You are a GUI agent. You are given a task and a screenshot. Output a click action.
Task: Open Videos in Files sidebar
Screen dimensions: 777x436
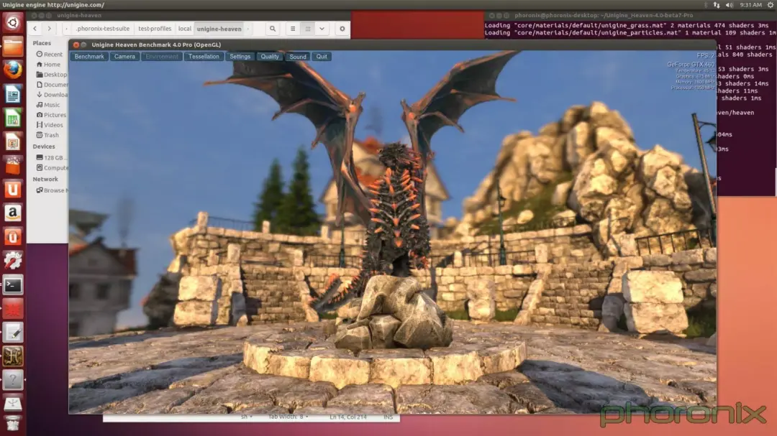pyautogui.click(x=50, y=125)
